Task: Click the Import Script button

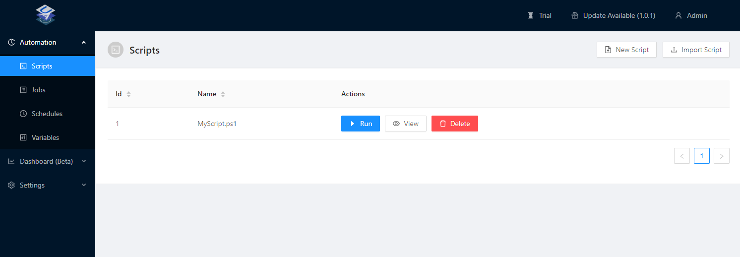Action: (696, 50)
